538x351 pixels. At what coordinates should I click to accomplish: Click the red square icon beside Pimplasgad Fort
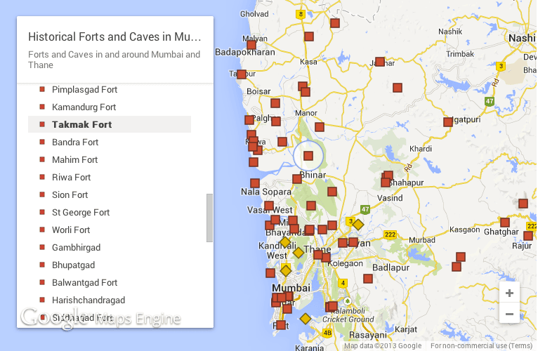42,90
